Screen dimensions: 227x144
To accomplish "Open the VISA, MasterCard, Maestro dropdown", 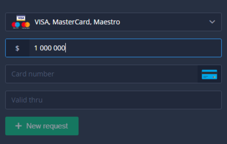I will coord(113,22).
